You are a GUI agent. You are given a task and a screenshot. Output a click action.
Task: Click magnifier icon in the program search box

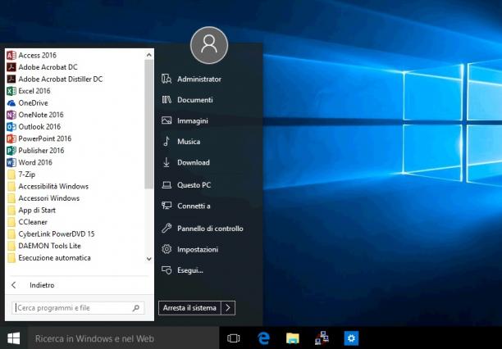tap(136, 308)
